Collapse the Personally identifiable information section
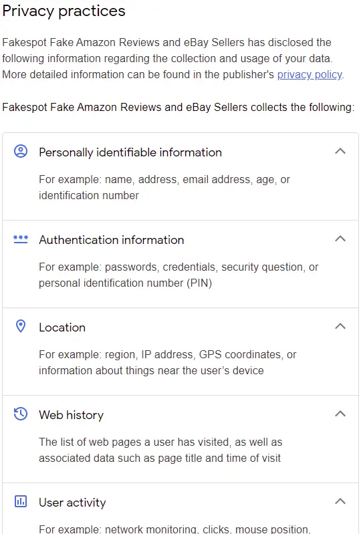 pos(340,151)
